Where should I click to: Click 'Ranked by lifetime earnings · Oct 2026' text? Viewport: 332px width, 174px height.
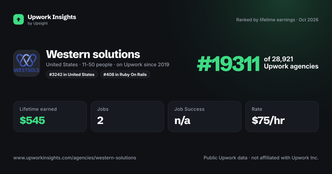click(277, 20)
